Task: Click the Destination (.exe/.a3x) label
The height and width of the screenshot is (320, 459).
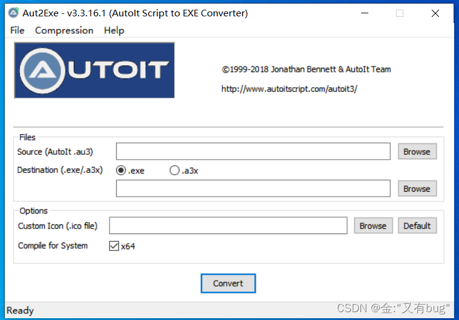Action: 60,170
